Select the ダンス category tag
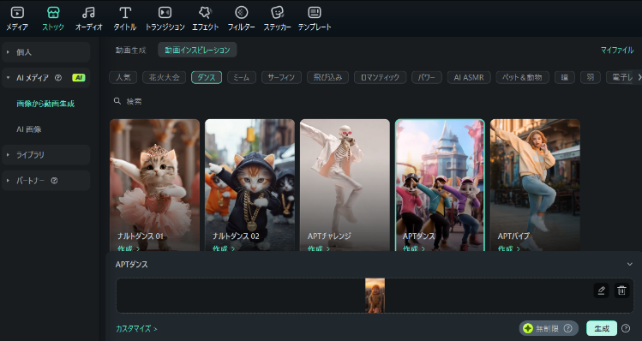The image size is (642, 341). (x=207, y=77)
